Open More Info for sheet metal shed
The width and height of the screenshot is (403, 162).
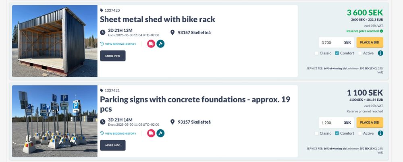113,56
